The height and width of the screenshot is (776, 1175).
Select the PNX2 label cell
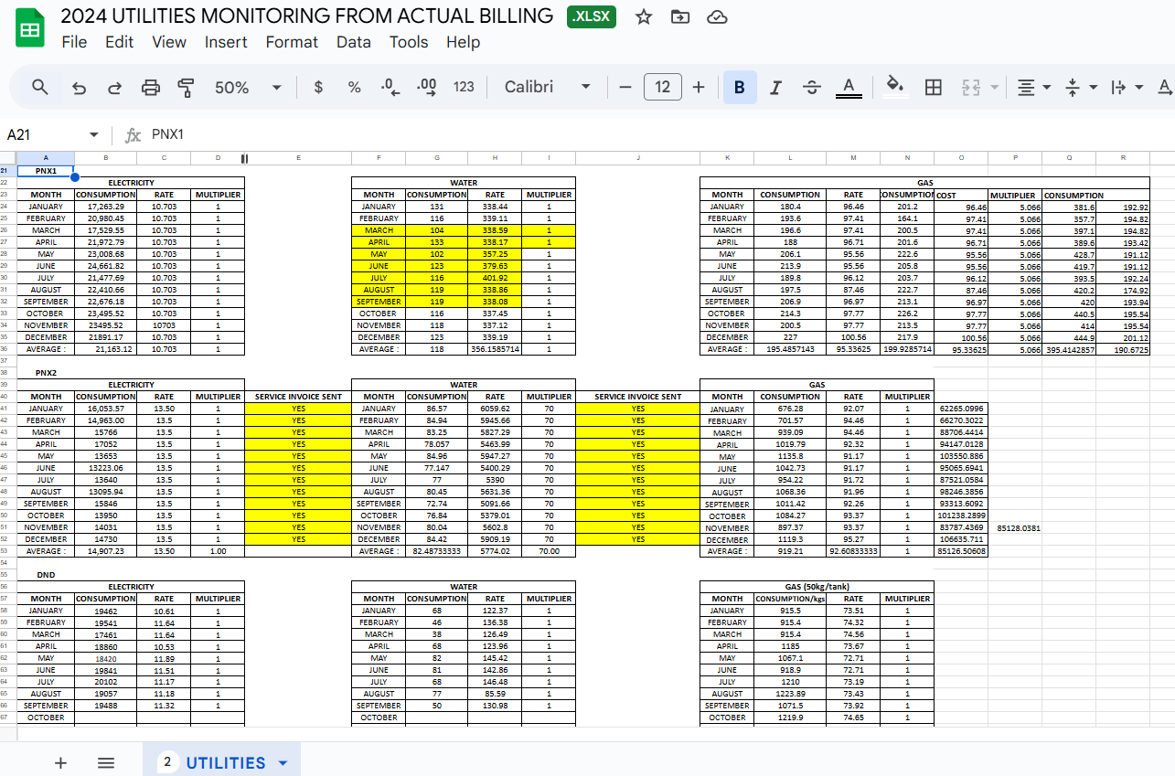[x=46, y=373]
